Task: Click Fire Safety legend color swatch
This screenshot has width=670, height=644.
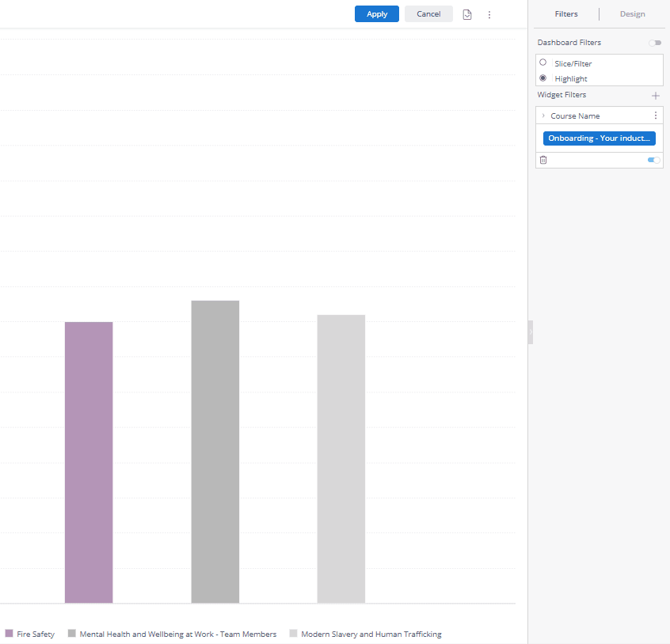Action: 9,634
